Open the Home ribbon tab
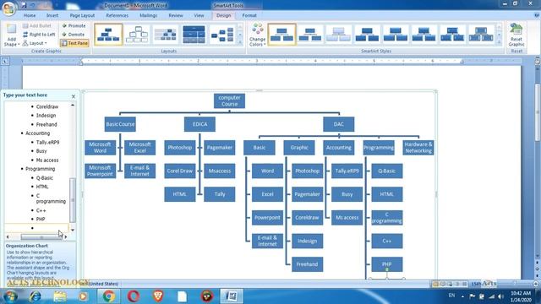This screenshot has width=541, height=304. click(x=30, y=15)
